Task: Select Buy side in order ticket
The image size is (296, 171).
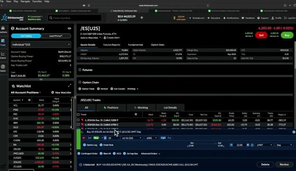Action: 96,138
